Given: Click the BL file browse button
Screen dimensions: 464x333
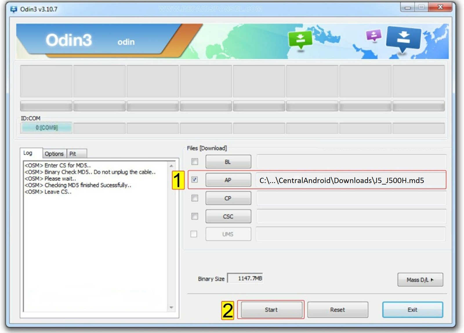Looking at the screenshot, I should [x=228, y=162].
